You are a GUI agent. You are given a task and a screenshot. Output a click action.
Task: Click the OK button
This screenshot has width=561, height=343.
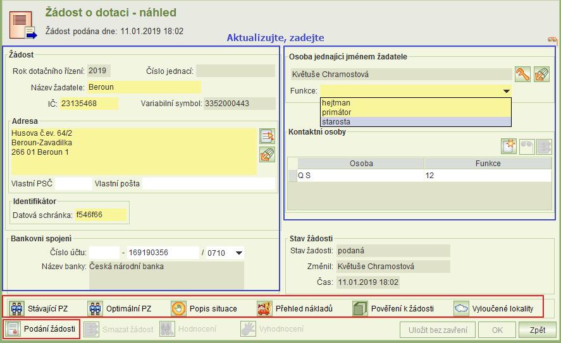coord(497,330)
